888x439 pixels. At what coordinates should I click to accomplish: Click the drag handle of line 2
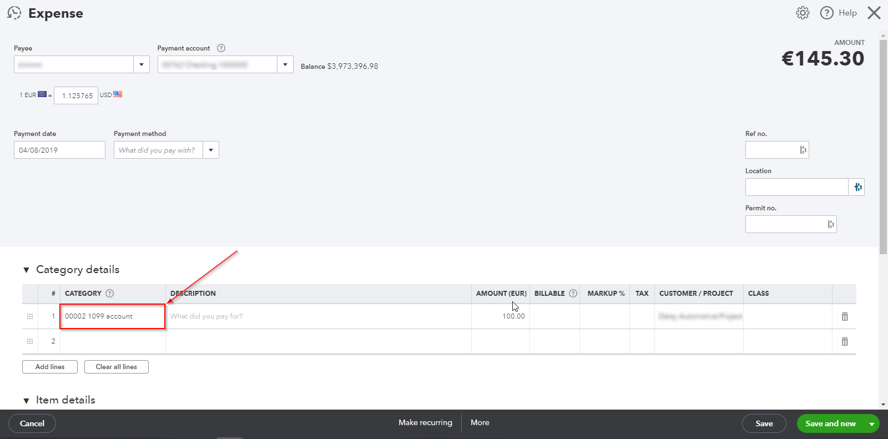pos(30,341)
